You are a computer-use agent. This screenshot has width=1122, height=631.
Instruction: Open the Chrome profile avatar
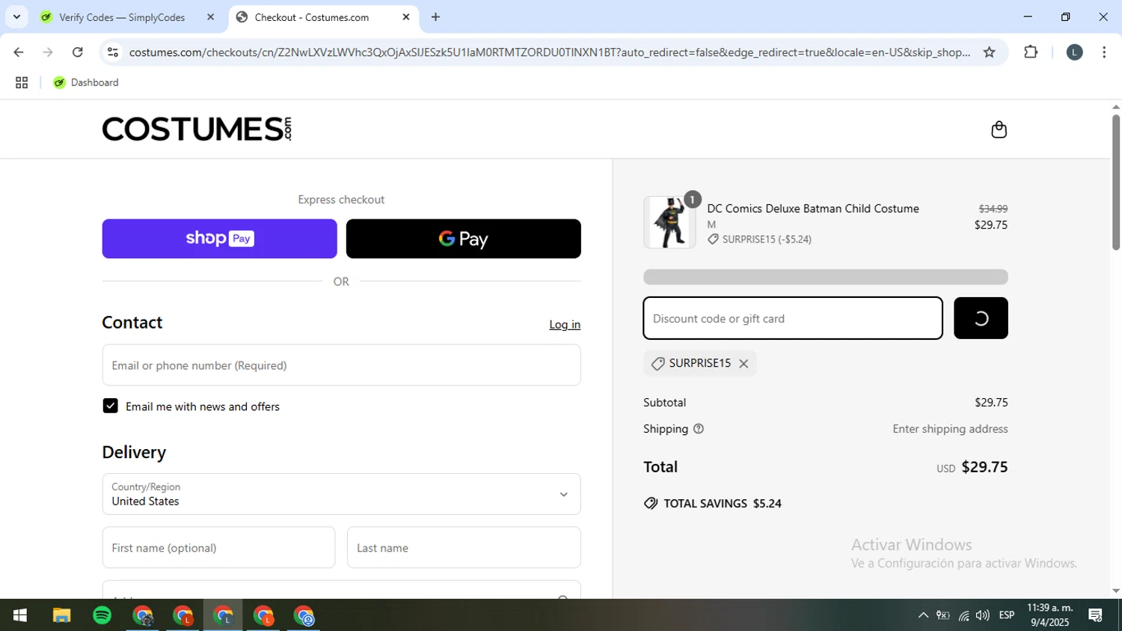[1074, 52]
